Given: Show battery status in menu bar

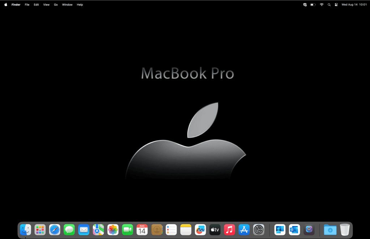Looking at the screenshot, I should [313, 4].
